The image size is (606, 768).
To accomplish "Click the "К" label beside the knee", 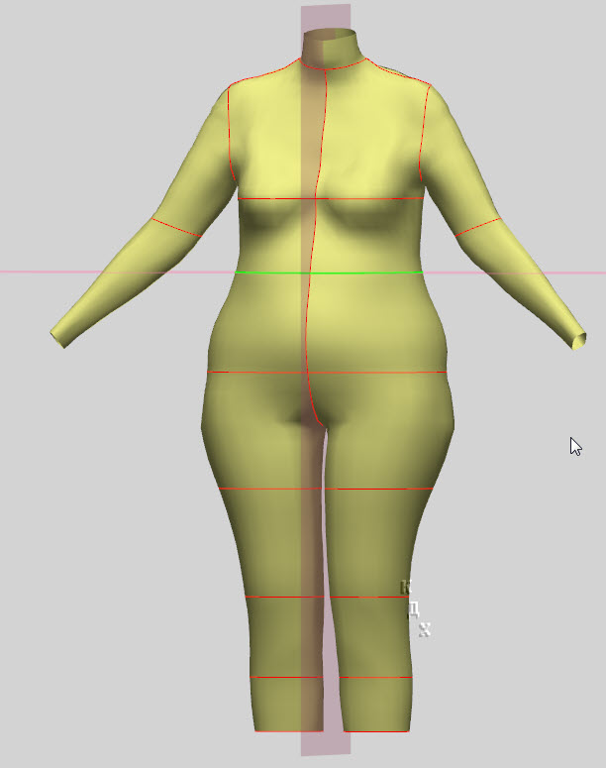I will pyautogui.click(x=405, y=587).
